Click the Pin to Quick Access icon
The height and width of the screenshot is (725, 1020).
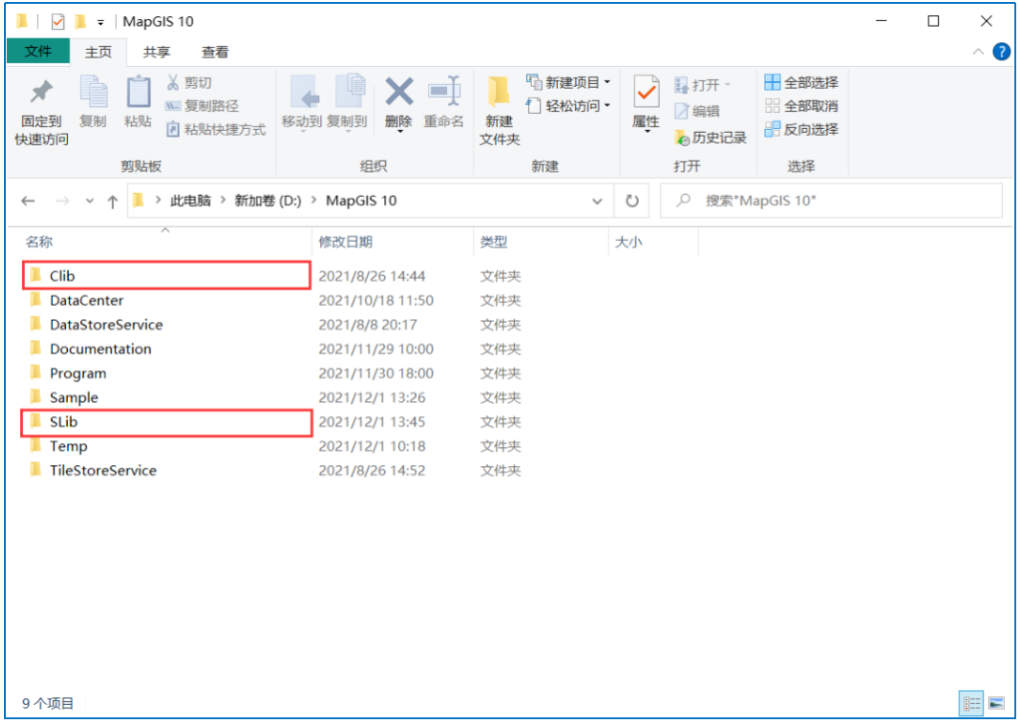point(41,93)
